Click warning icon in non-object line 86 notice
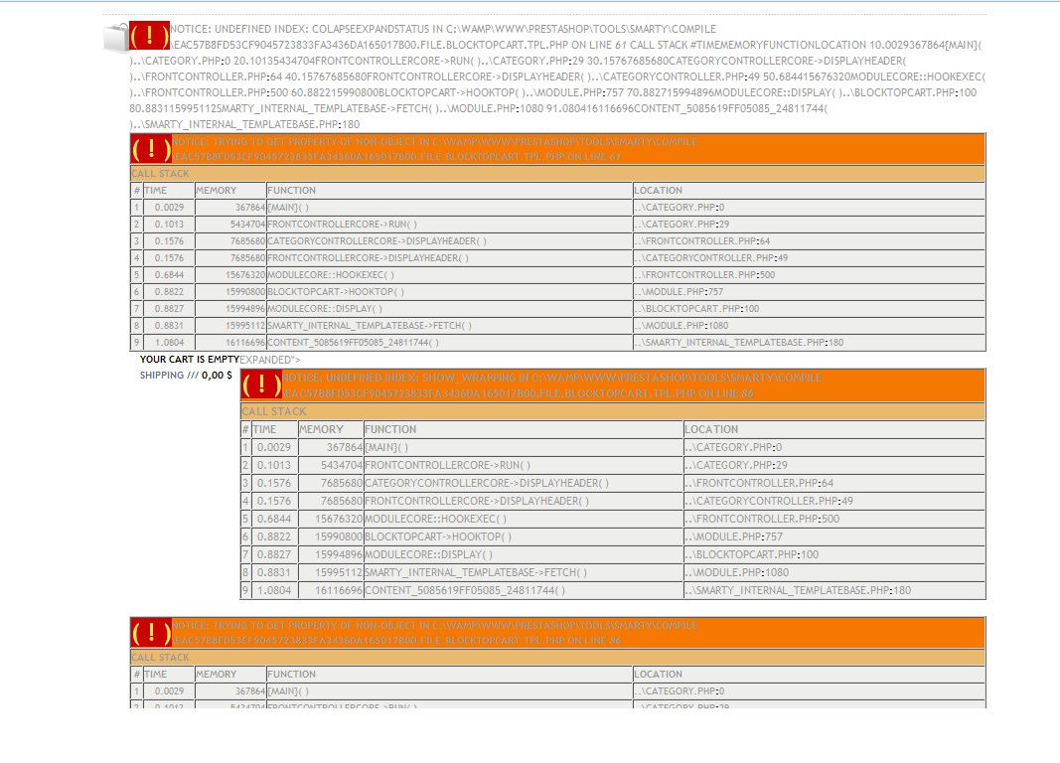 click(151, 633)
